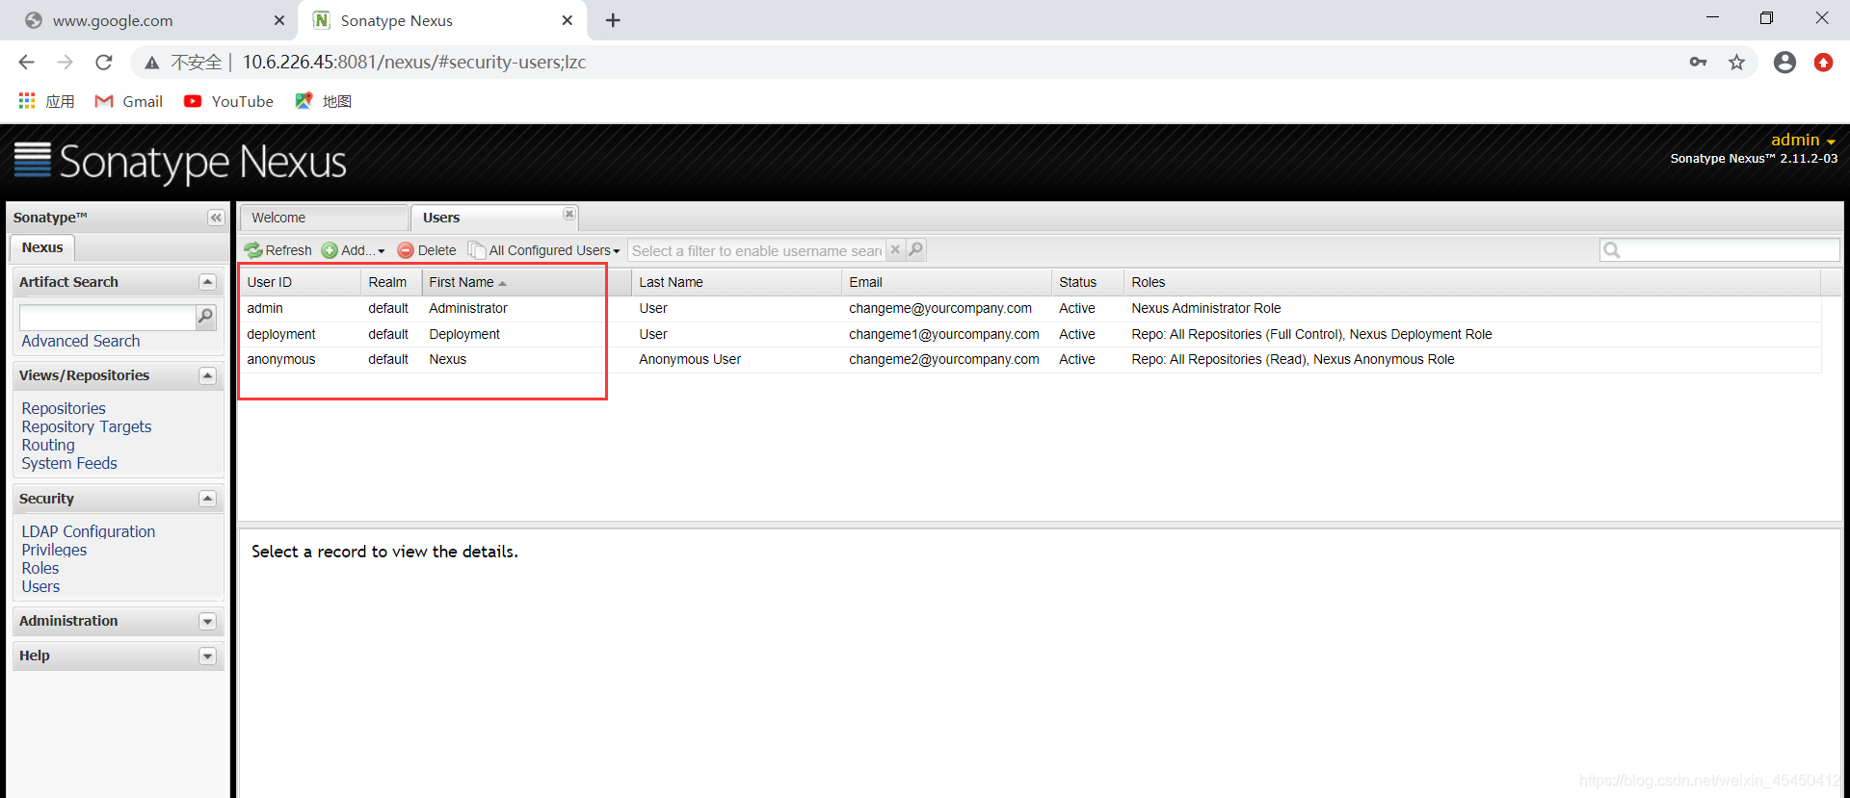Click email changeme@yourcompany.com
This screenshot has width=1850, height=798.
coord(940,308)
